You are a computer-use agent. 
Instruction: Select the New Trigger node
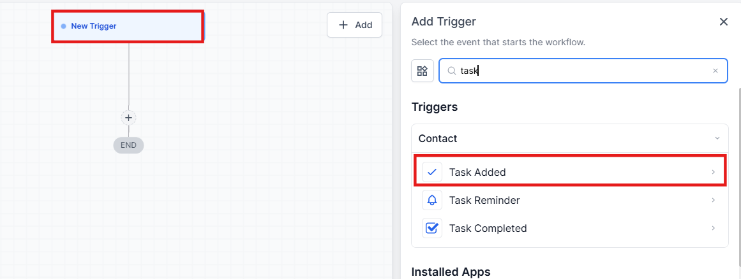tap(128, 26)
